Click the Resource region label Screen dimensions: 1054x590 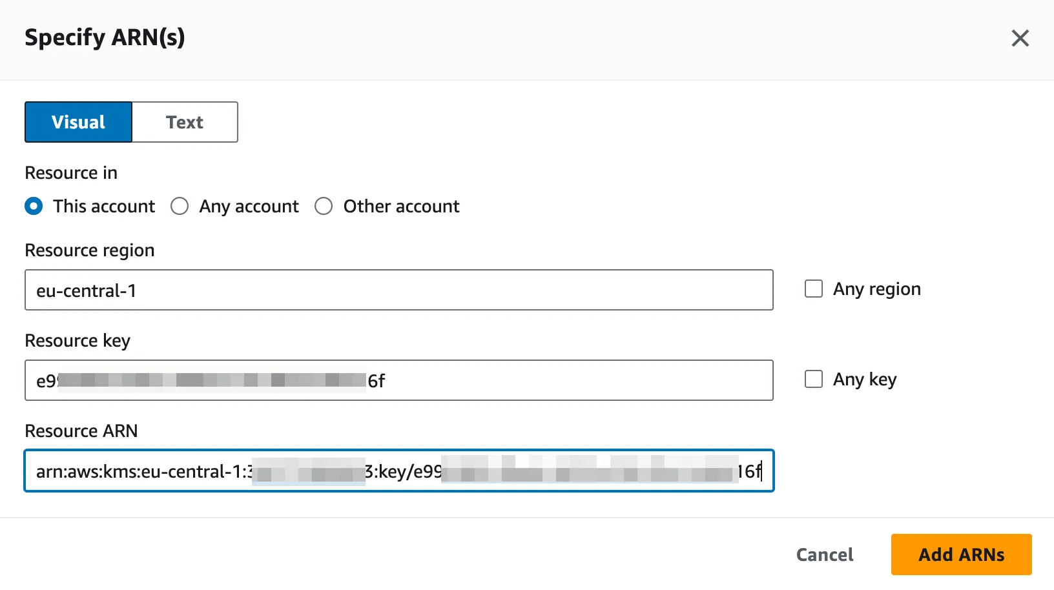click(90, 250)
